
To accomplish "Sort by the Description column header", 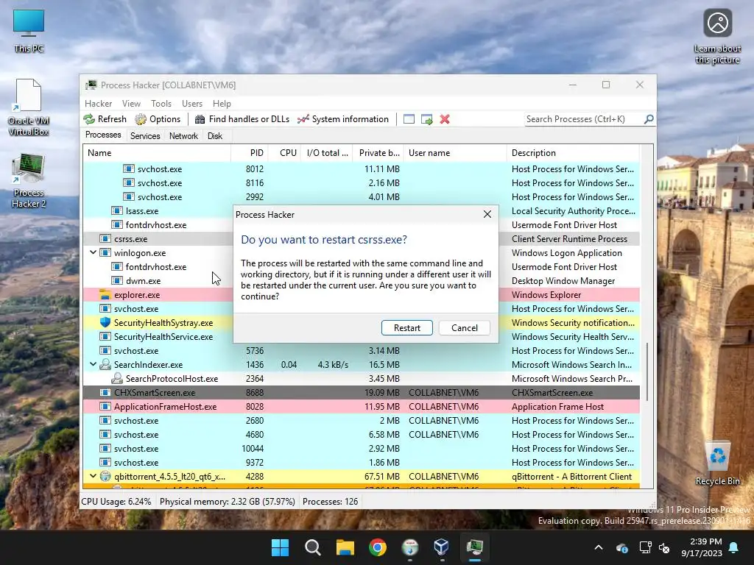I will pos(573,153).
